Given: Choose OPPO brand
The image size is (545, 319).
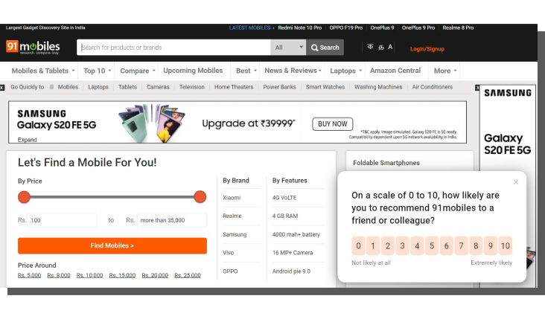Looking at the screenshot, I should 230,271.
